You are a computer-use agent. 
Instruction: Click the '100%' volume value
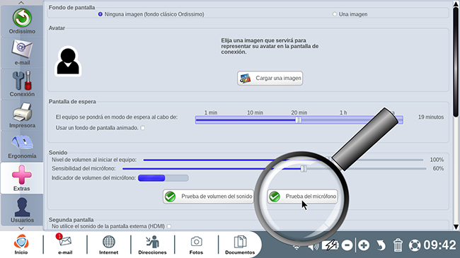pyautogui.click(x=437, y=160)
